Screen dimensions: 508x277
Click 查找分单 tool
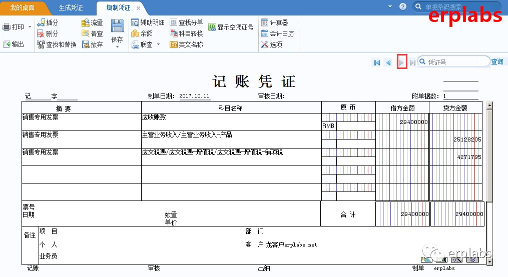click(187, 22)
